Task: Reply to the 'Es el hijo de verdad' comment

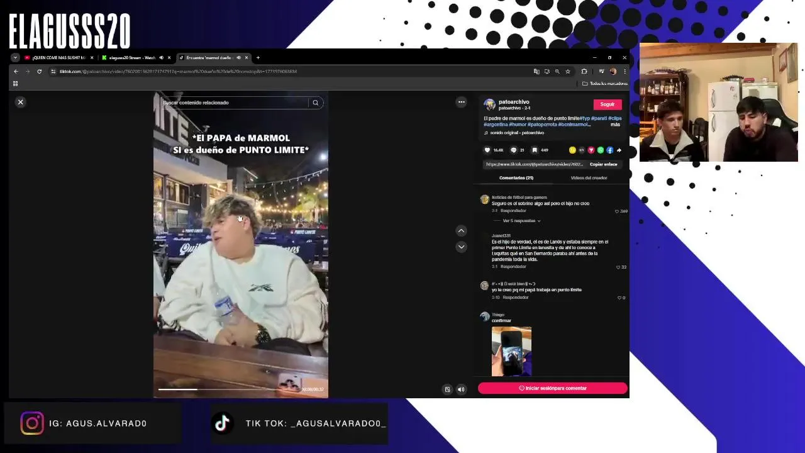Action: (513, 267)
